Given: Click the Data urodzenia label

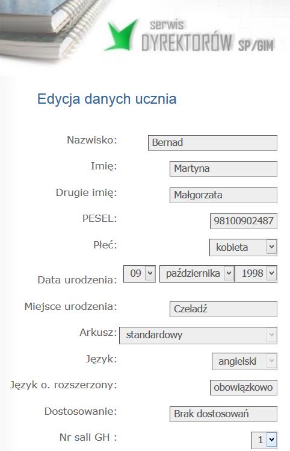Looking at the screenshot, I should 77,280.
